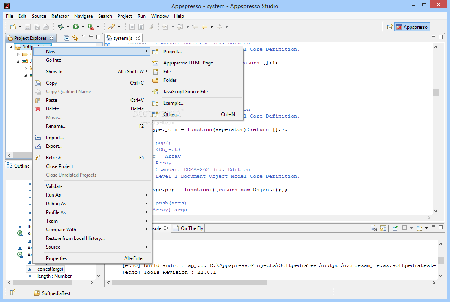The width and height of the screenshot is (450, 302).
Task: Open dropdown arrow beside Open Console icon
Action: 426,228
